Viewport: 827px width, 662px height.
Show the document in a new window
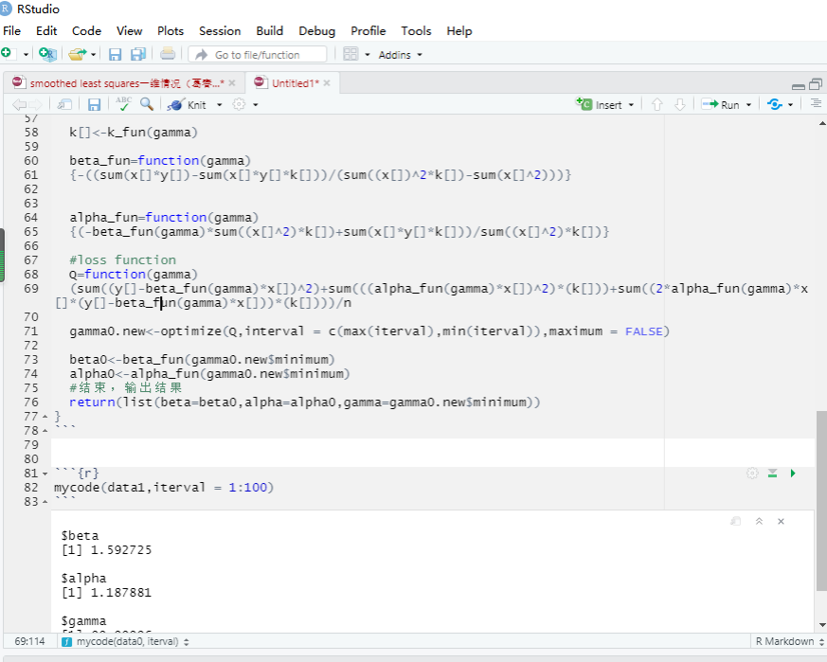pyautogui.click(x=64, y=104)
